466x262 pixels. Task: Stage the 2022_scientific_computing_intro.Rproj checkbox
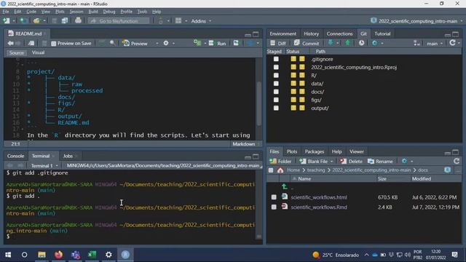coord(276,67)
